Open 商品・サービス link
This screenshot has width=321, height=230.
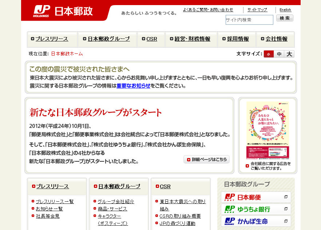pos(112,209)
